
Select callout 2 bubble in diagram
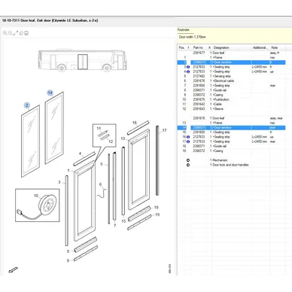coord(27,105)
